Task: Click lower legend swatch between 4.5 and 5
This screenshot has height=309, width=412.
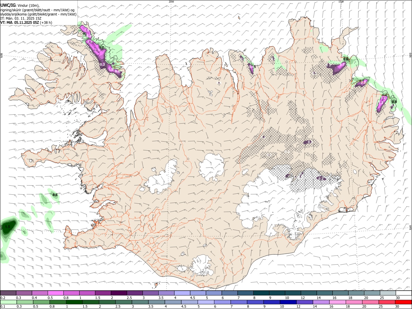Action: click(190, 302)
